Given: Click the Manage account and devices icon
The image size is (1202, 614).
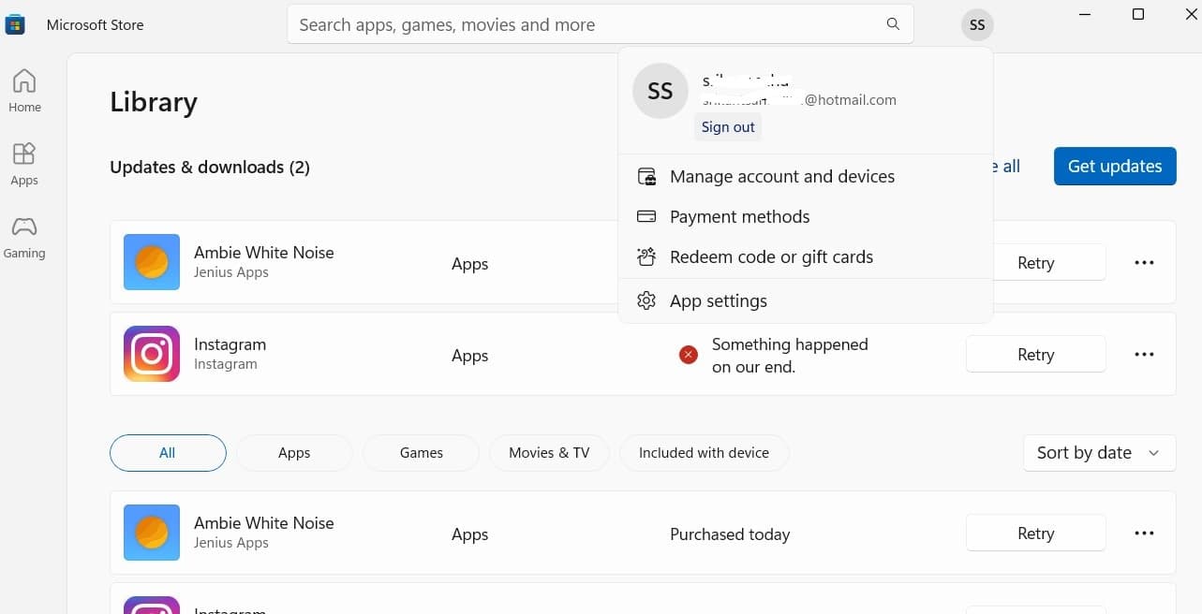Looking at the screenshot, I should (x=646, y=176).
